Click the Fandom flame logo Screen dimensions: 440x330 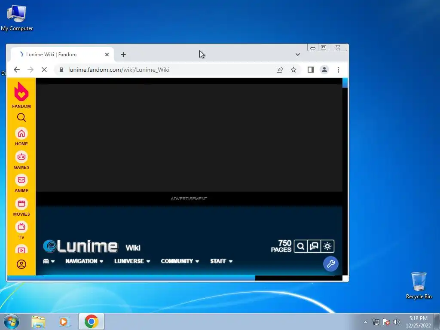[21, 92]
